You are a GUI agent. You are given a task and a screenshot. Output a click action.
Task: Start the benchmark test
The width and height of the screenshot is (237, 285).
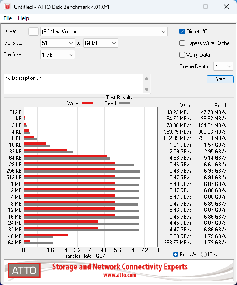[x=220, y=79]
